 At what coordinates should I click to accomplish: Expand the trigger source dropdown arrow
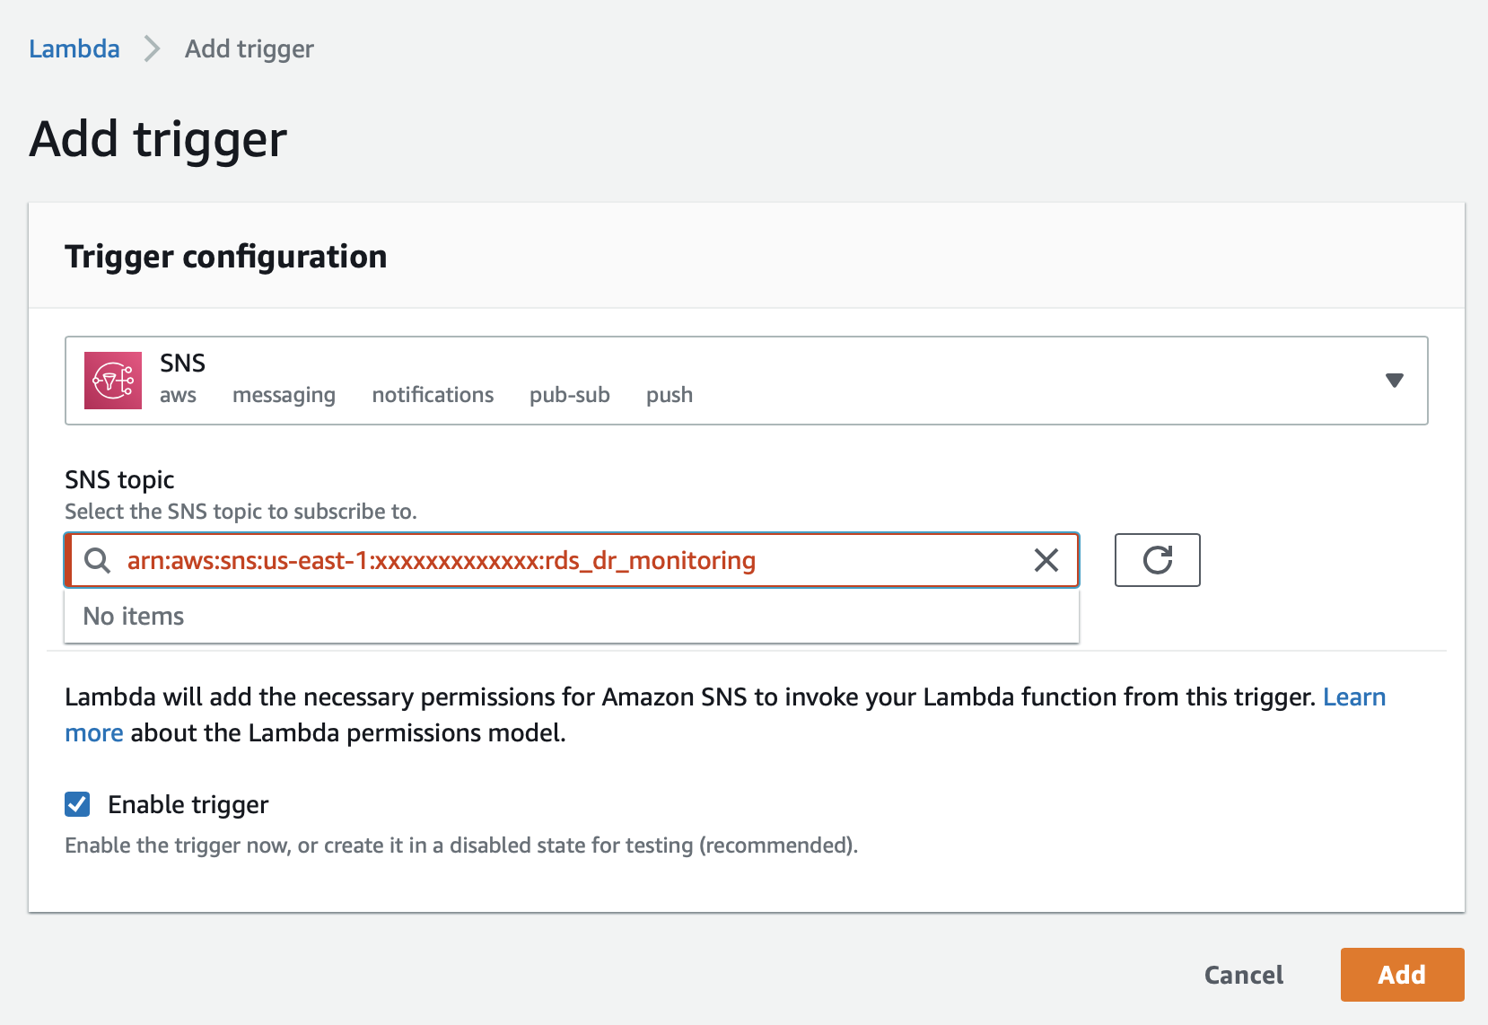click(x=1394, y=381)
